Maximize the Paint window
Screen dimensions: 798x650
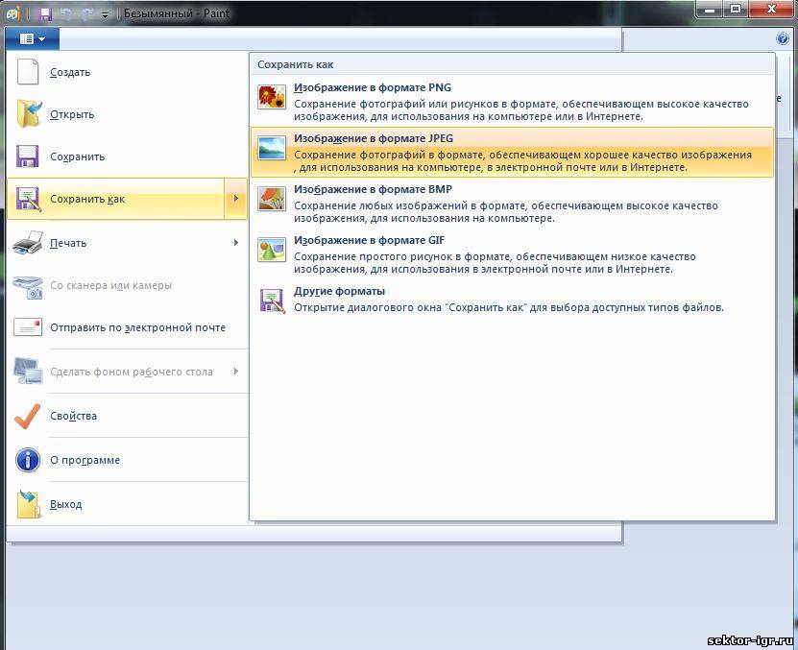(x=736, y=10)
